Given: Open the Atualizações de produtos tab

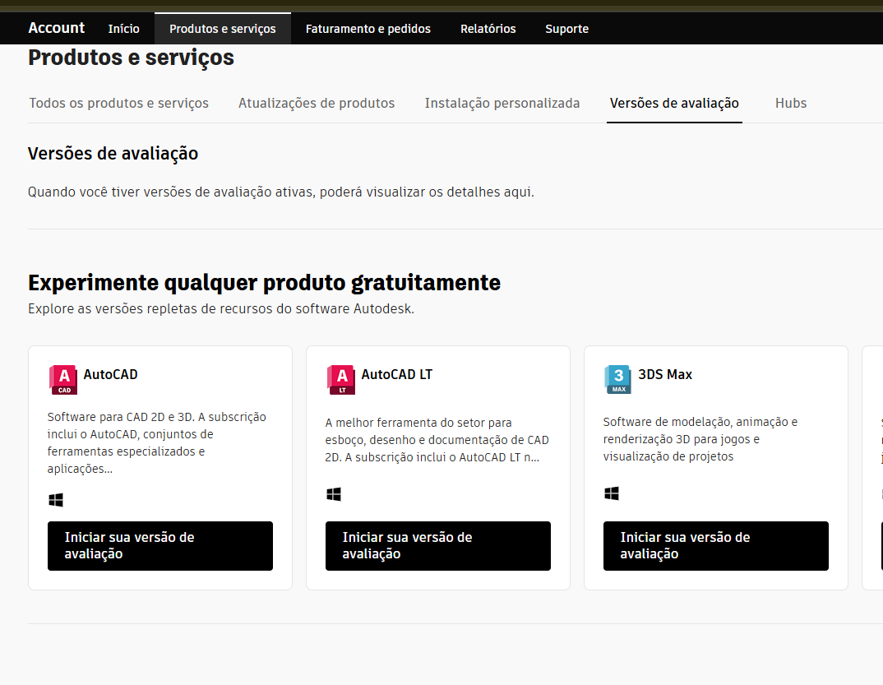Looking at the screenshot, I should click(x=317, y=103).
